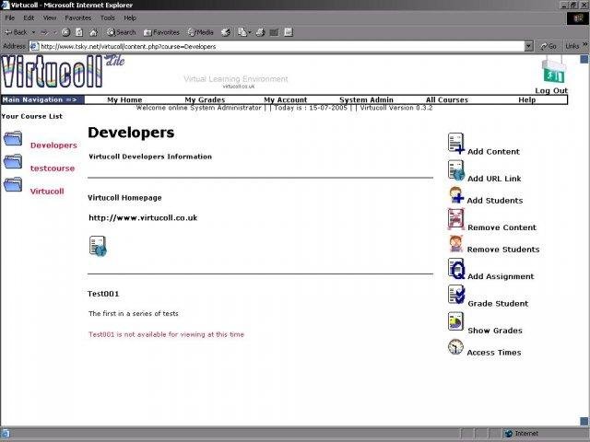
Task: Click the Favorites toolbar button
Action: point(162,32)
